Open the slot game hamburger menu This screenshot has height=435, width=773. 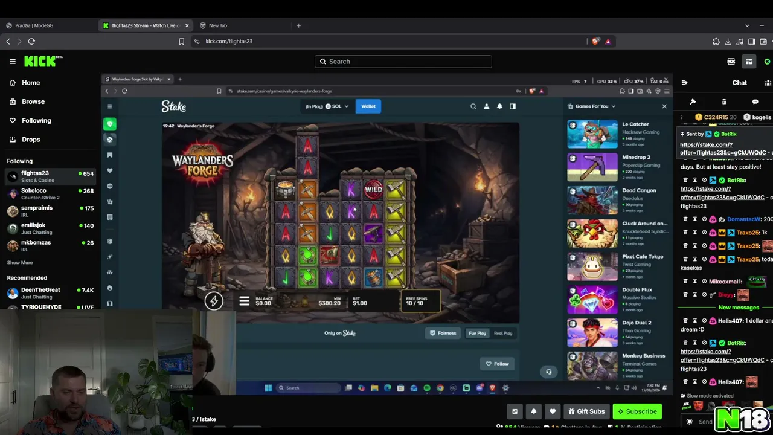pyautogui.click(x=244, y=301)
